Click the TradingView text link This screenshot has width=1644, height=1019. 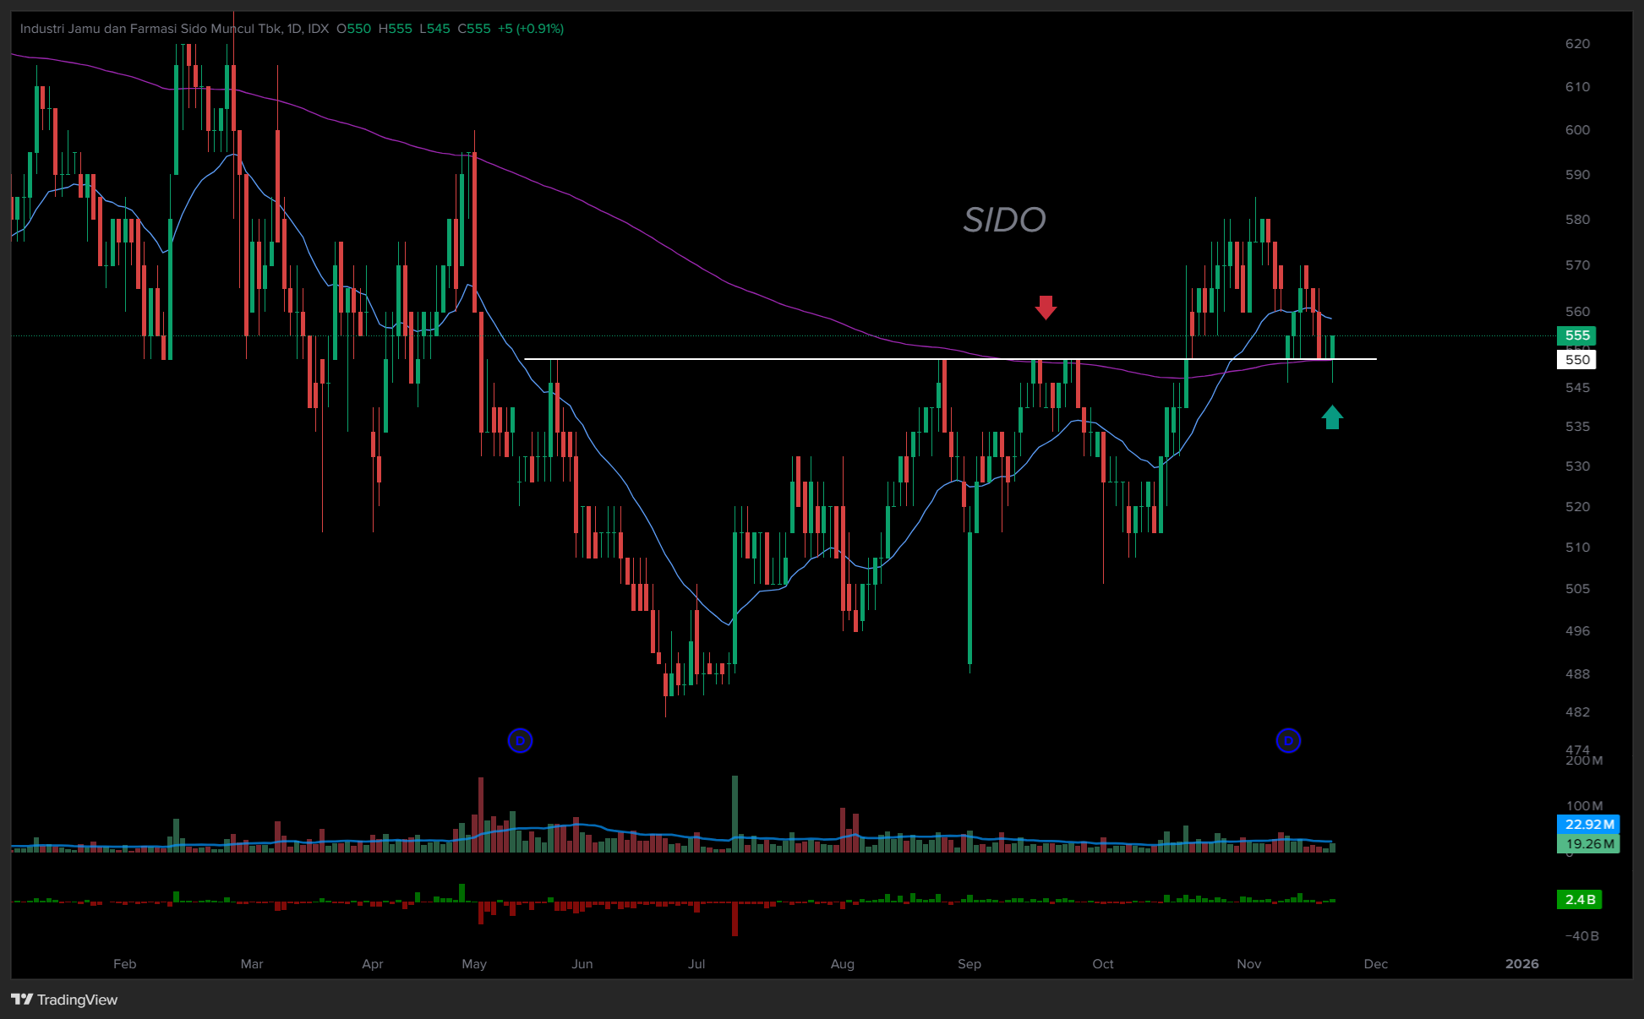click(x=77, y=1000)
